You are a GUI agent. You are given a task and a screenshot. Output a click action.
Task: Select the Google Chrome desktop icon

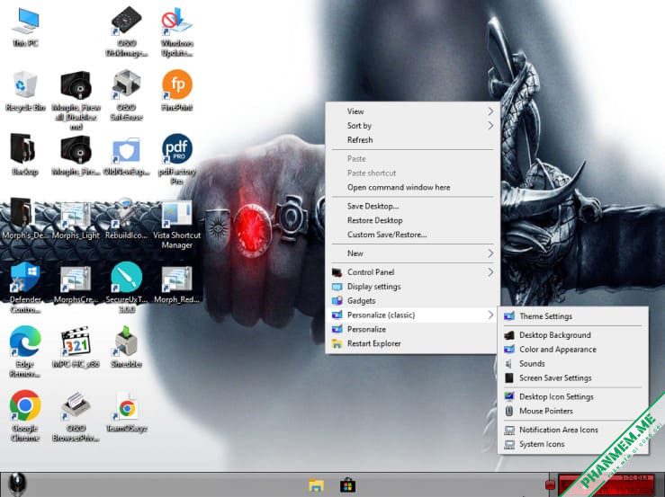[25, 405]
